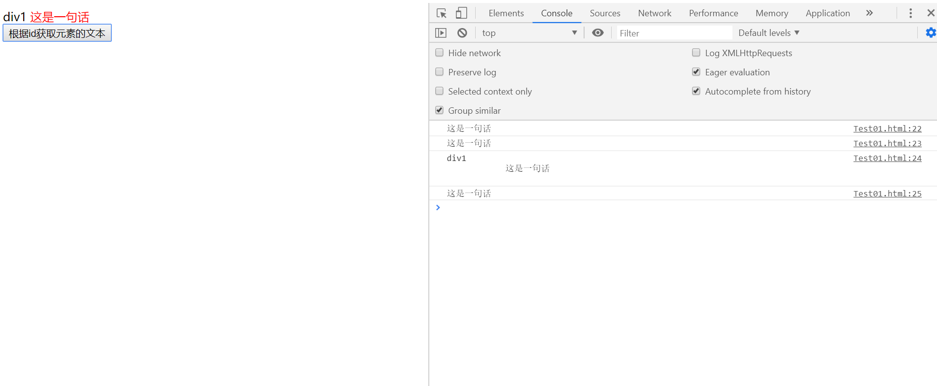Activate the inspect element picker icon
This screenshot has height=386, width=937.
click(x=442, y=13)
